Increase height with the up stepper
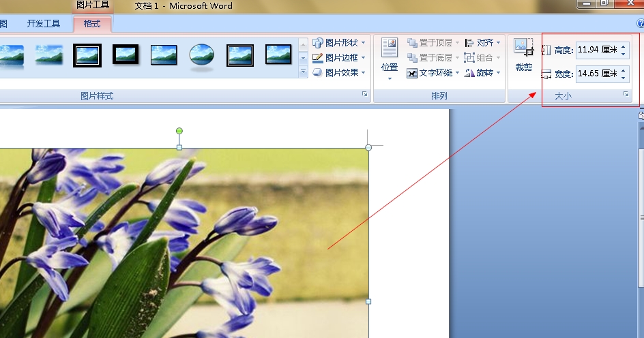The width and height of the screenshot is (644, 338). pyautogui.click(x=624, y=46)
